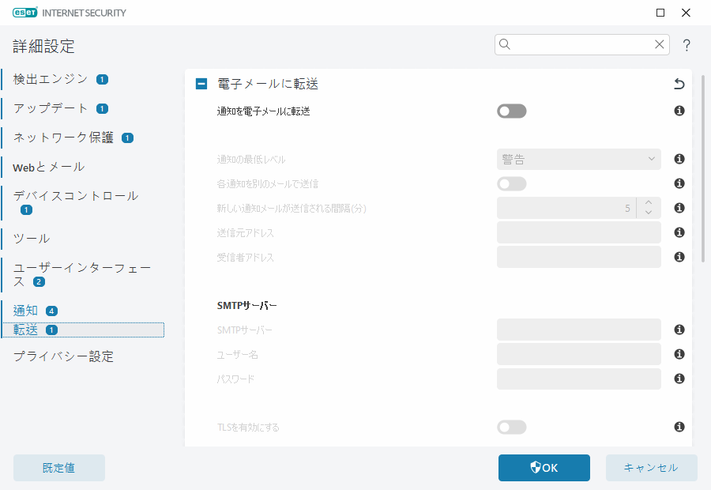Click the 既定値 button
Screen dimensions: 711x490
(58, 467)
